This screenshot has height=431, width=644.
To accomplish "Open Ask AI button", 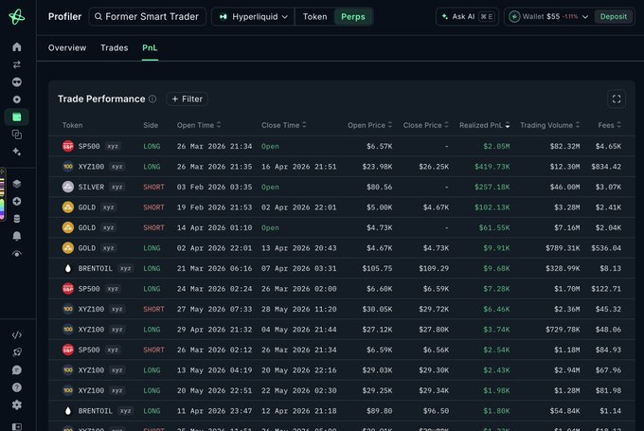I will pos(468,17).
